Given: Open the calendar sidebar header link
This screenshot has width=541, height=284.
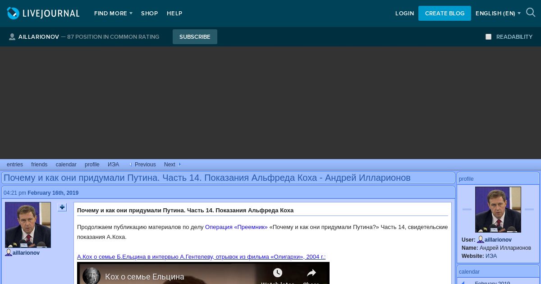Looking at the screenshot, I should pos(469,272).
